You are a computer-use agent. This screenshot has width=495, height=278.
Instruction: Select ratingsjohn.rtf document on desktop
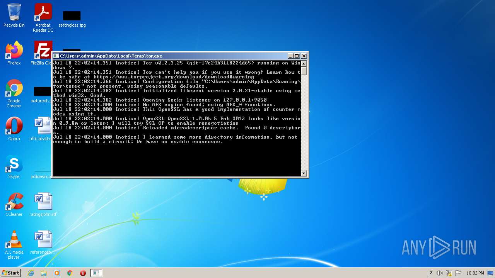tap(43, 204)
